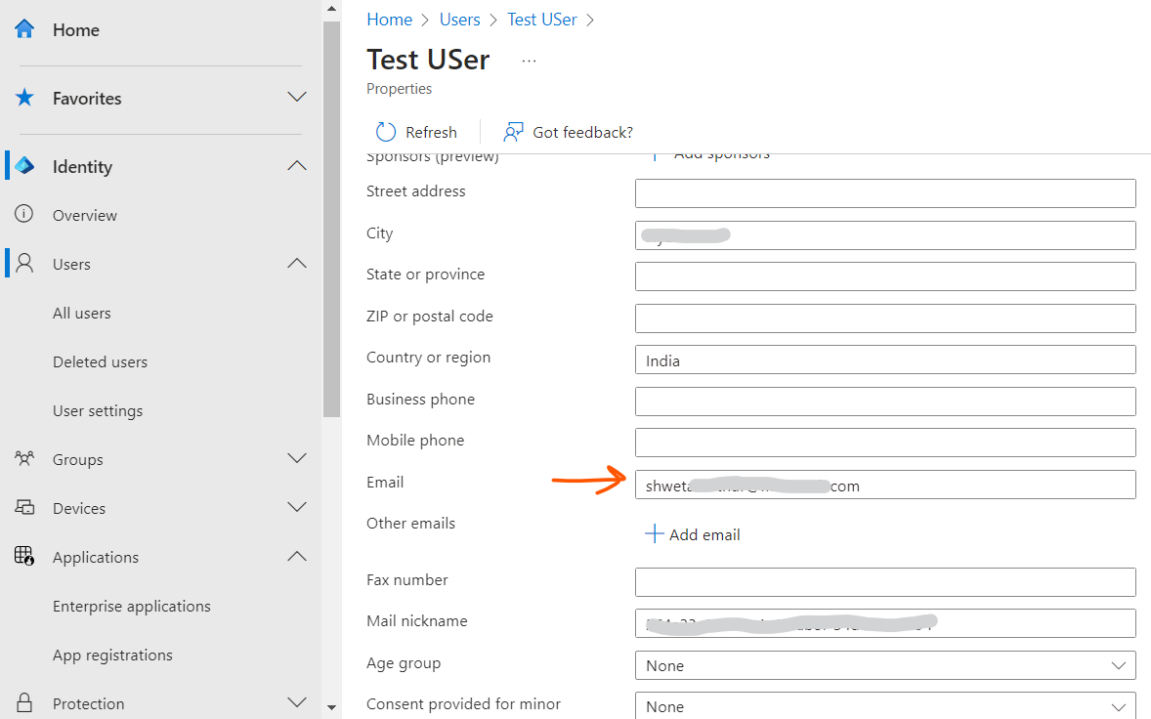Select the Favorites star icon
This screenshot has height=719, width=1151.
24,98
